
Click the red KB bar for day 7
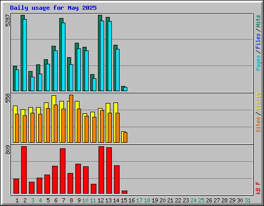pos(62,171)
